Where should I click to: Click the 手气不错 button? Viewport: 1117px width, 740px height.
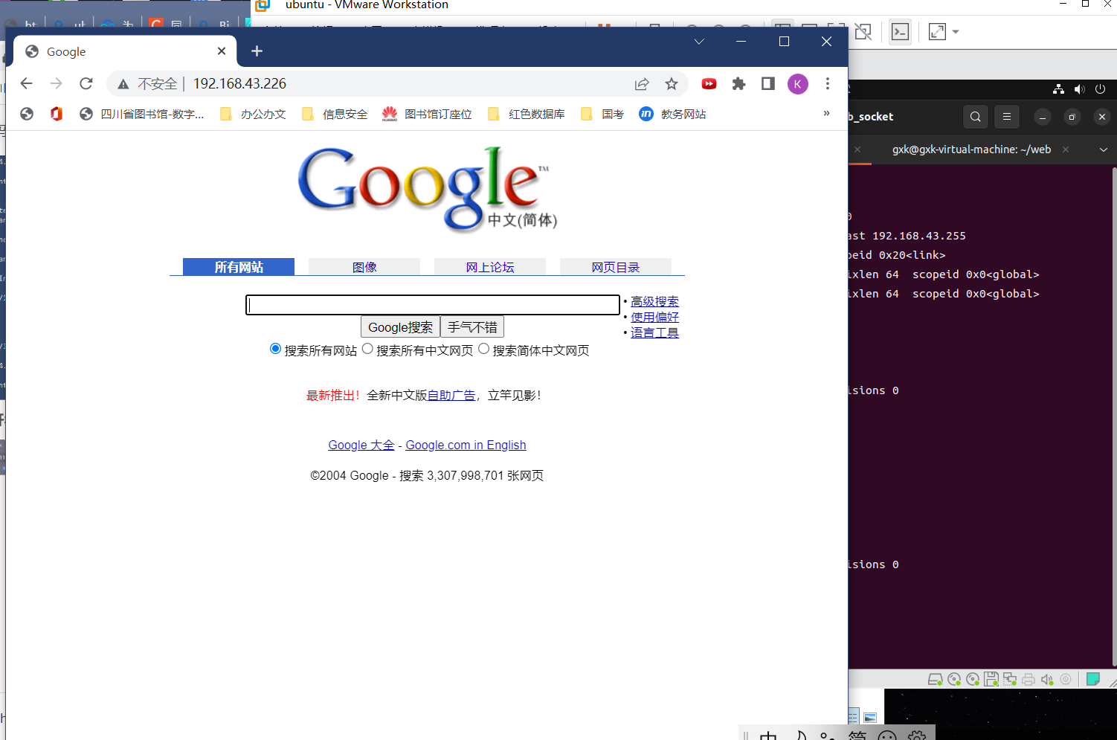point(472,327)
